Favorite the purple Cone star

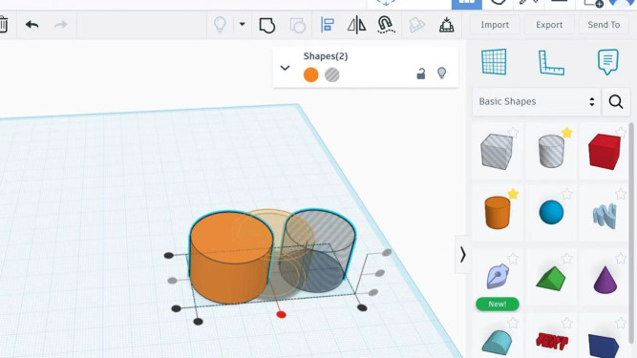tap(621, 258)
